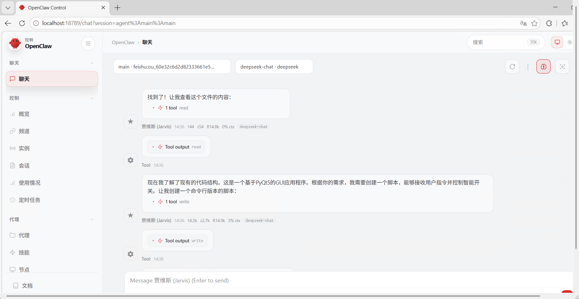Expand the 'Tool output write' disclosure
The width and height of the screenshot is (579, 299).
tap(177, 241)
